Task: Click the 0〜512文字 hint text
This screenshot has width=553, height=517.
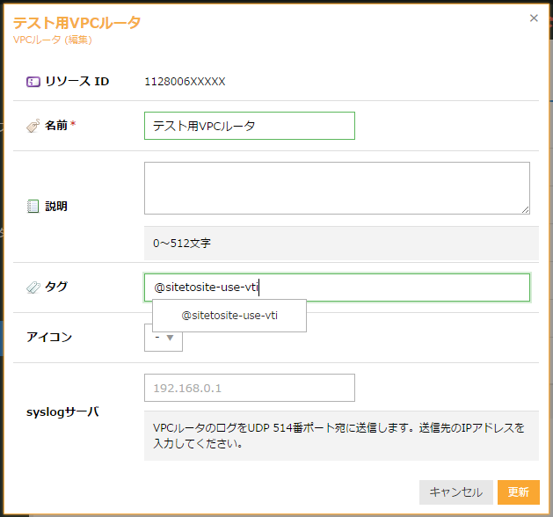Action: click(182, 242)
